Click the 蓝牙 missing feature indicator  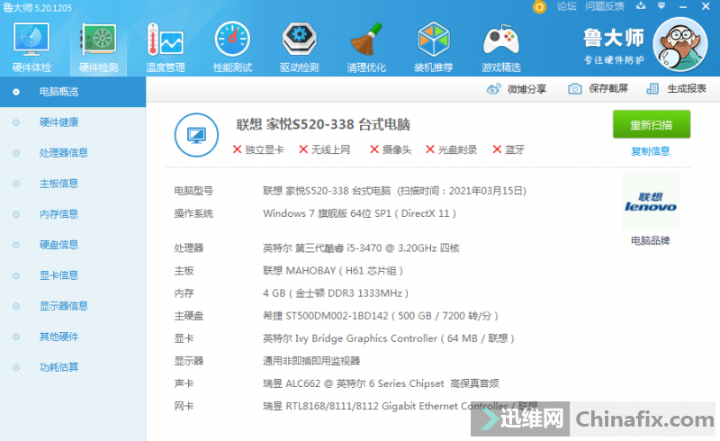click(508, 149)
